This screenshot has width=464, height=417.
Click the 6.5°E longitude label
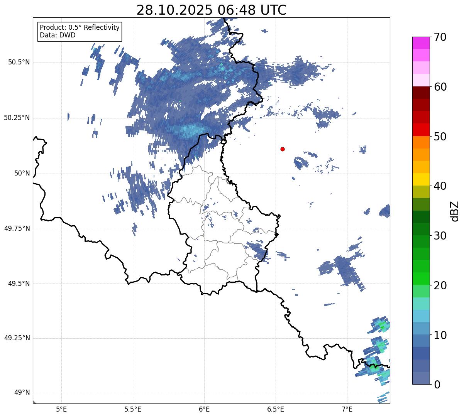point(276,409)
